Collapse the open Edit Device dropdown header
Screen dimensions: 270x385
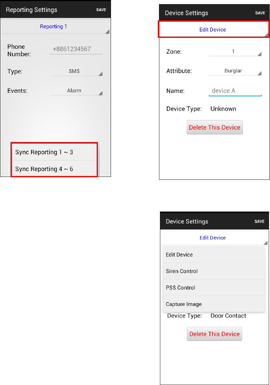[214, 238]
